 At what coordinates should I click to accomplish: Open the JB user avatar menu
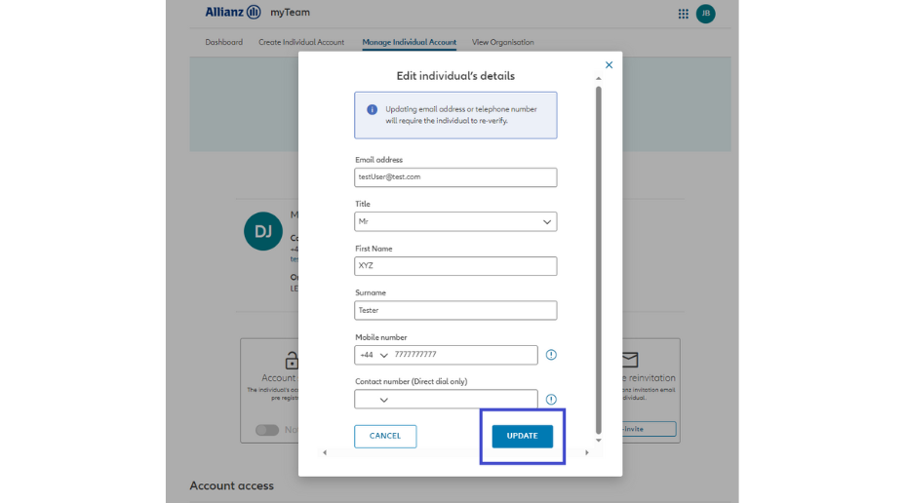tap(705, 14)
